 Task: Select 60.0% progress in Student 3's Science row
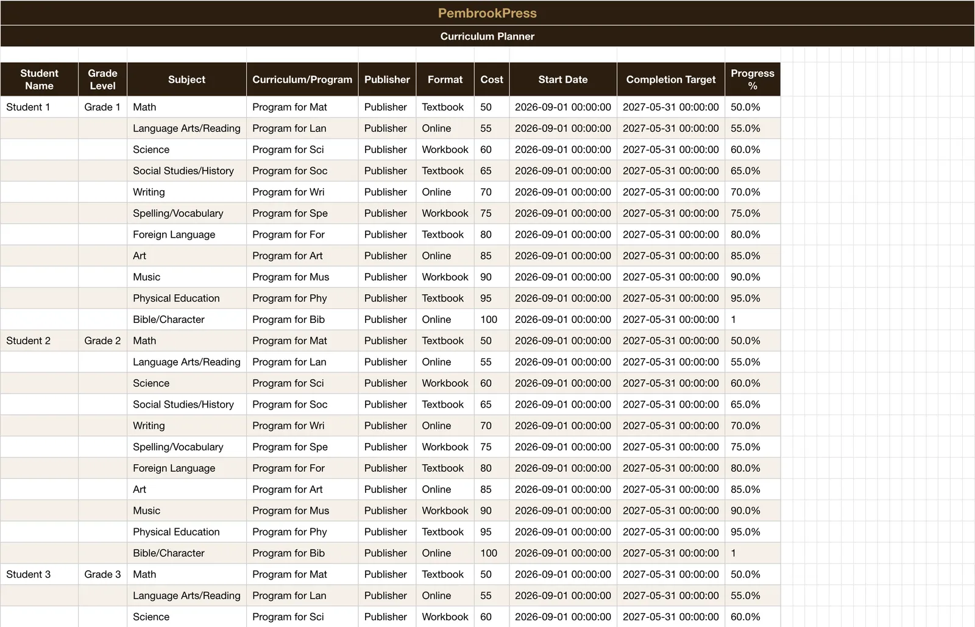point(753,617)
